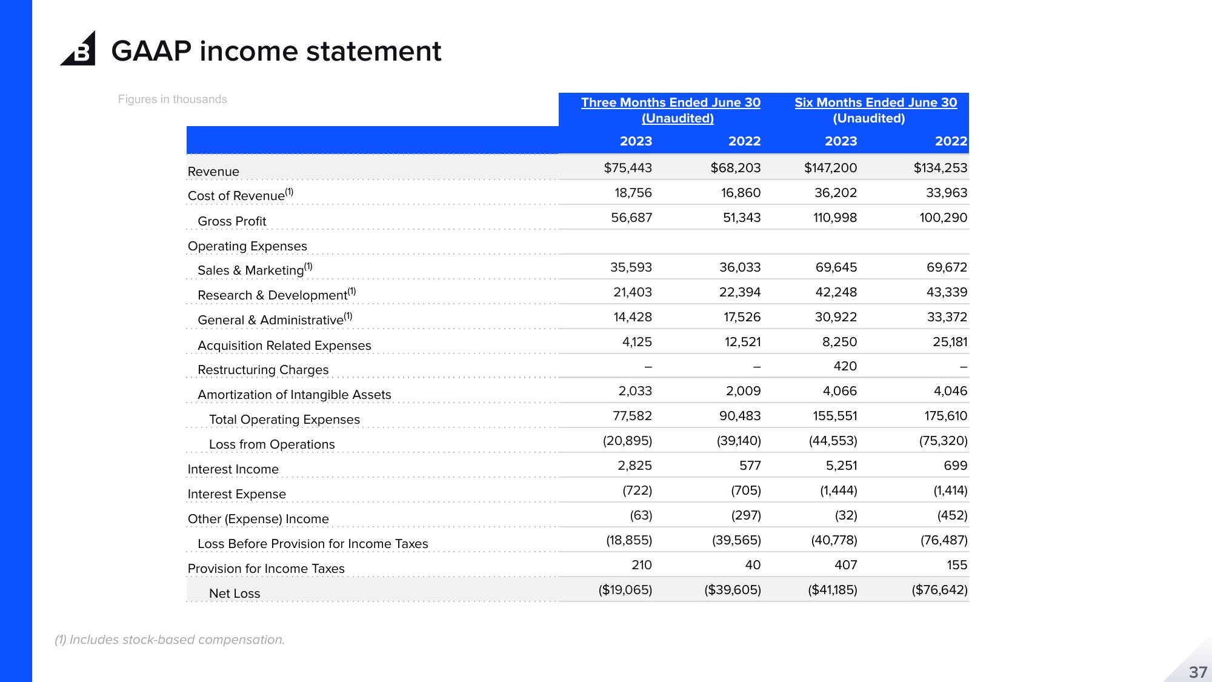Click the Revenue row label
Screen dimensions: 1212x682
pyautogui.click(x=213, y=172)
